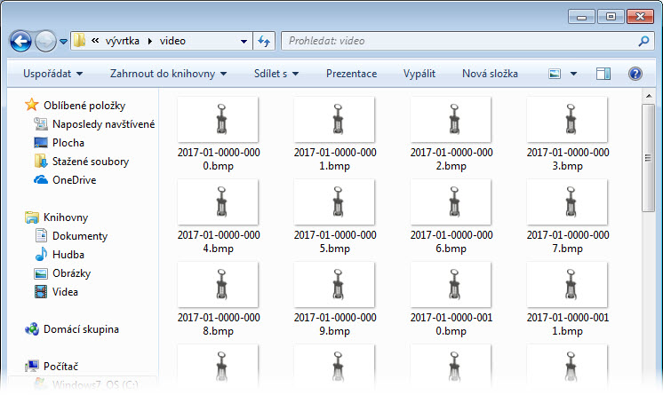Viewport: 663px width, 395px height.
Task: Click the Stažené soubory download folder icon
Action: 41,161
